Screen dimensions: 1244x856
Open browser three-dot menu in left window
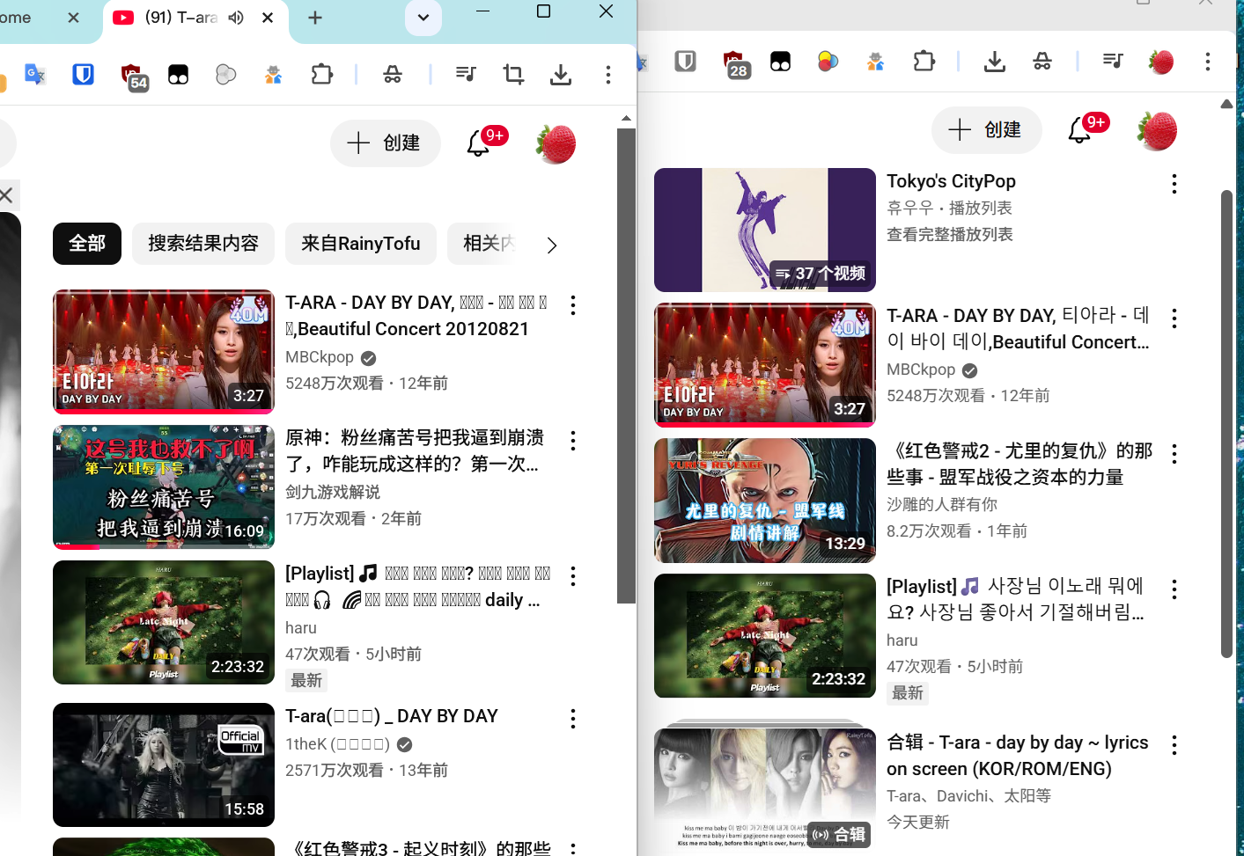(608, 75)
